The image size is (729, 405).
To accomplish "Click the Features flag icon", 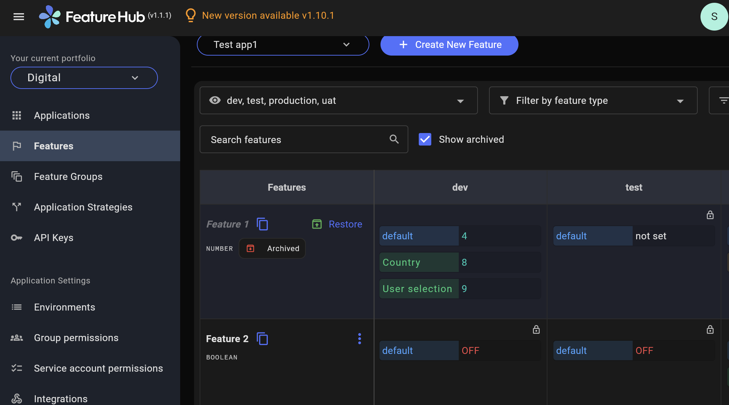I will [x=17, y=146].
